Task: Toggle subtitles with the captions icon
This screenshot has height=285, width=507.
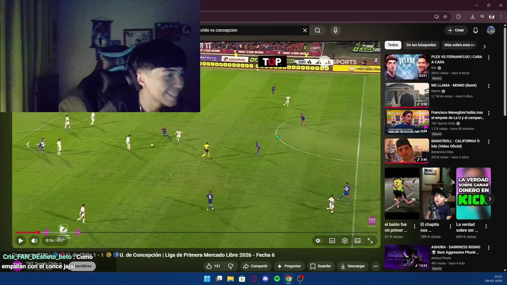Action: click(x=332, y=241)
